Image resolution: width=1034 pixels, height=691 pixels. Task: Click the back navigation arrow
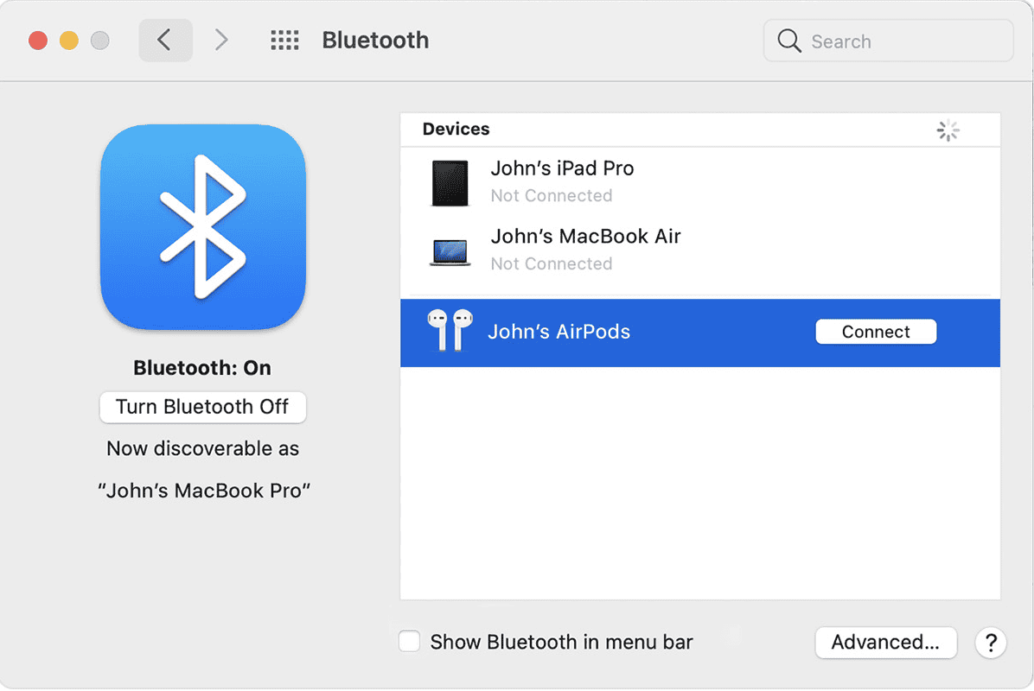tap(165, 40)
